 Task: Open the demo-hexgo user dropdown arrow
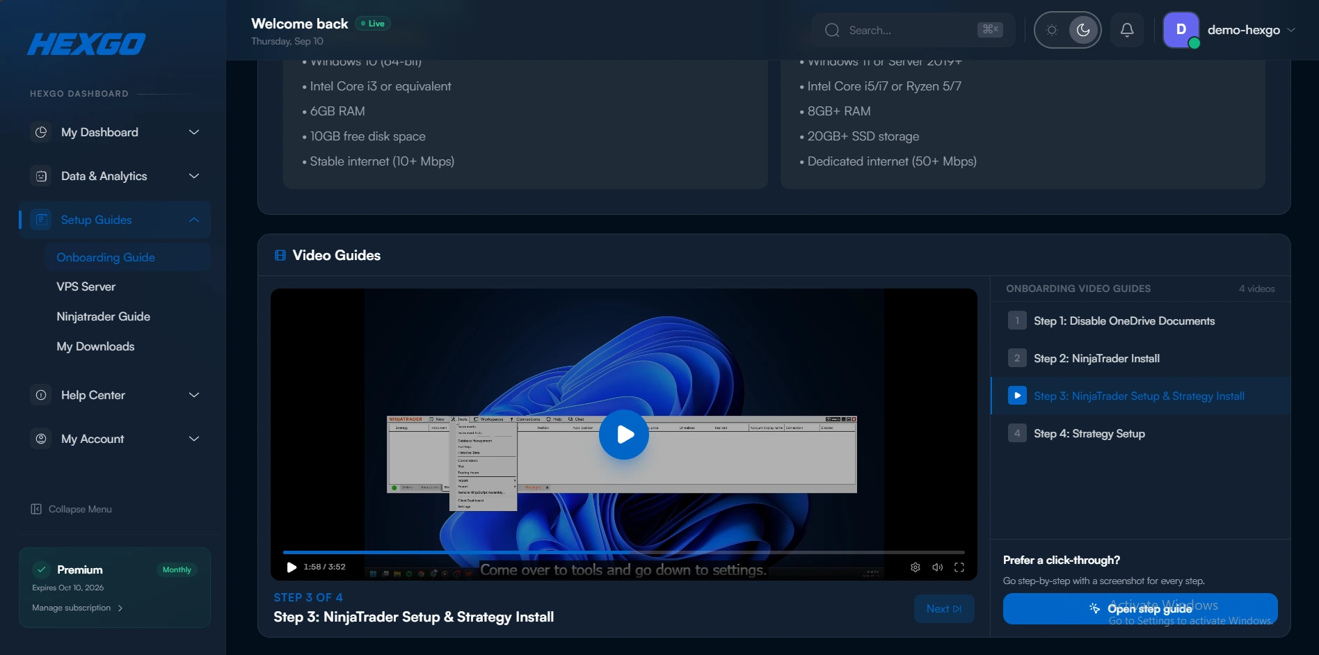1291,30
